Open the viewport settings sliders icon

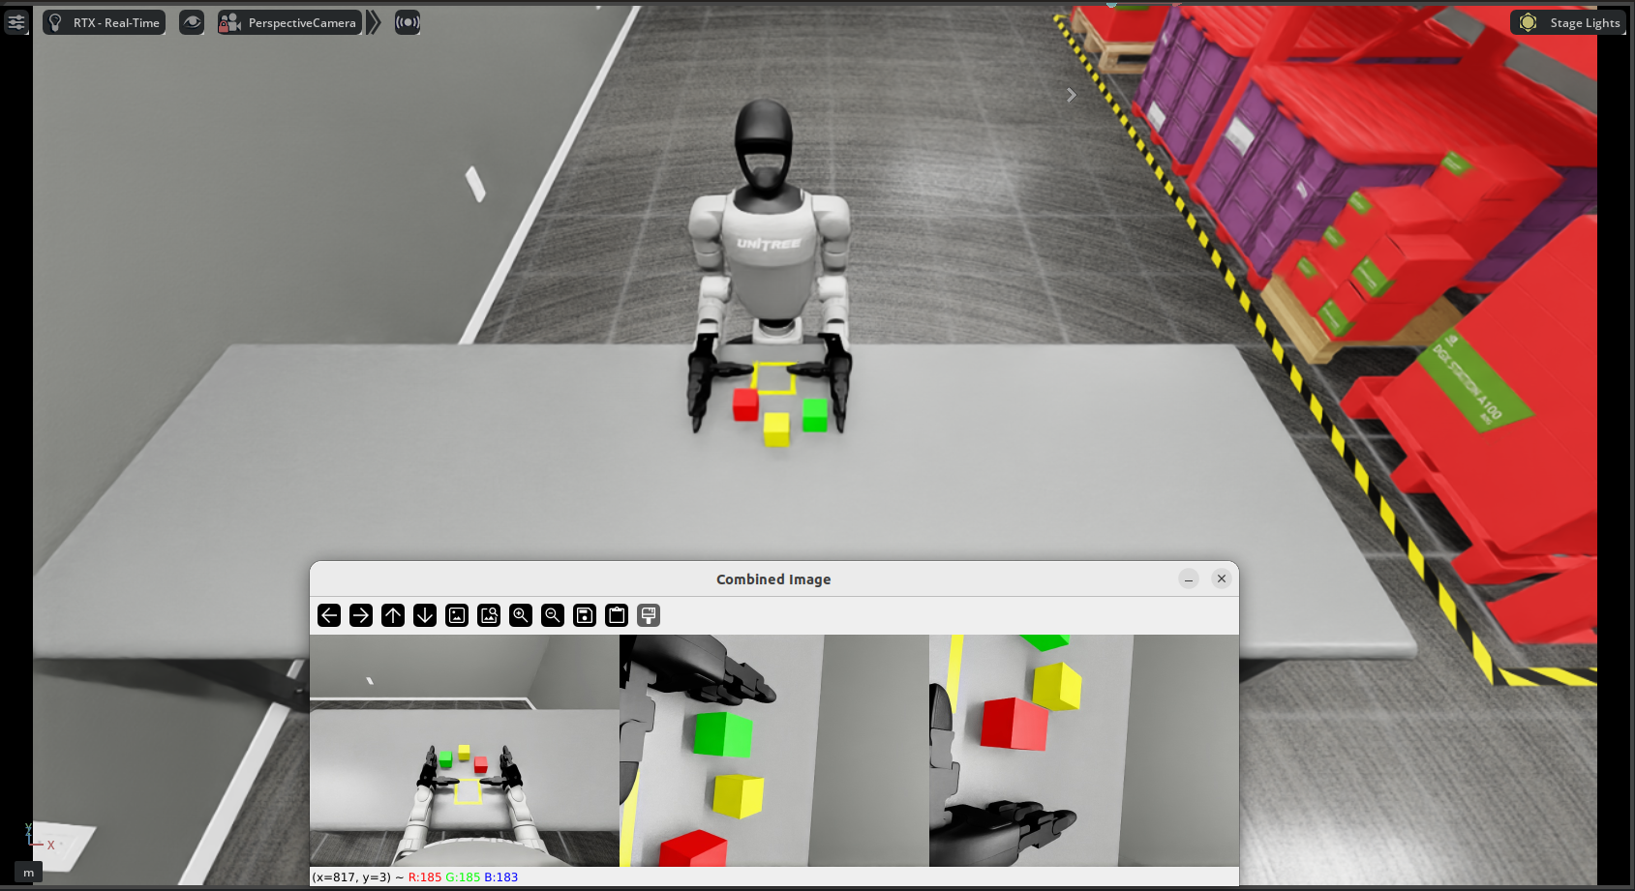coord(16,21)
